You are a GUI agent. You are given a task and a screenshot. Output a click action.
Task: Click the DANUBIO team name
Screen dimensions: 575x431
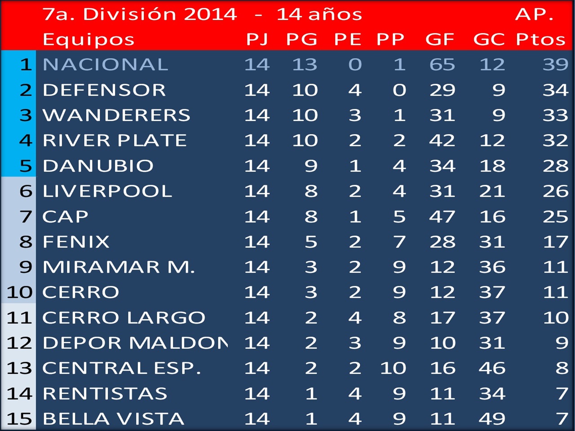point(98,166)
